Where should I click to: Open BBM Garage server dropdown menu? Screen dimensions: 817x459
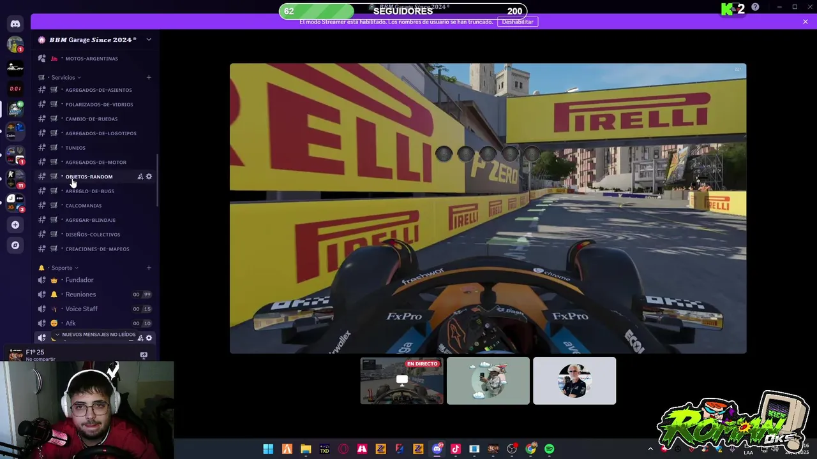click(149, 40)
